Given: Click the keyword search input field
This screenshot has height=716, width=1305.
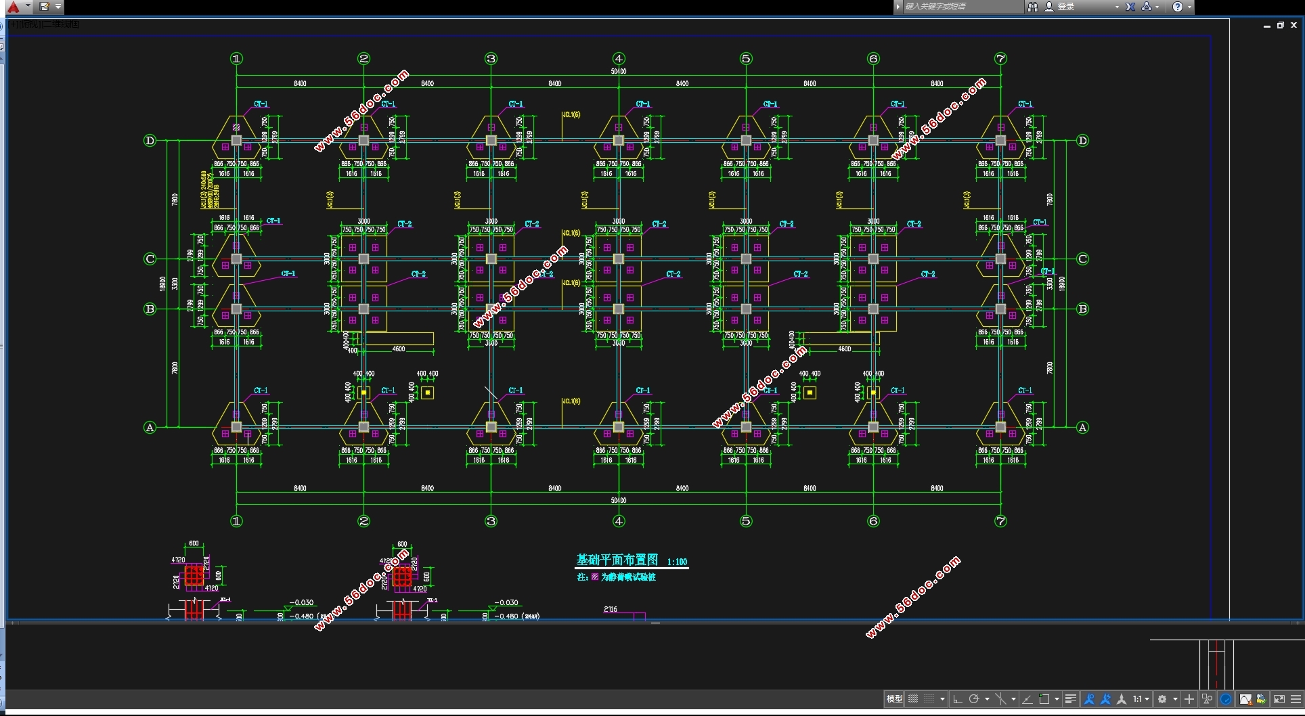Looking at the screenshot, I should click(x=961, y=7).
